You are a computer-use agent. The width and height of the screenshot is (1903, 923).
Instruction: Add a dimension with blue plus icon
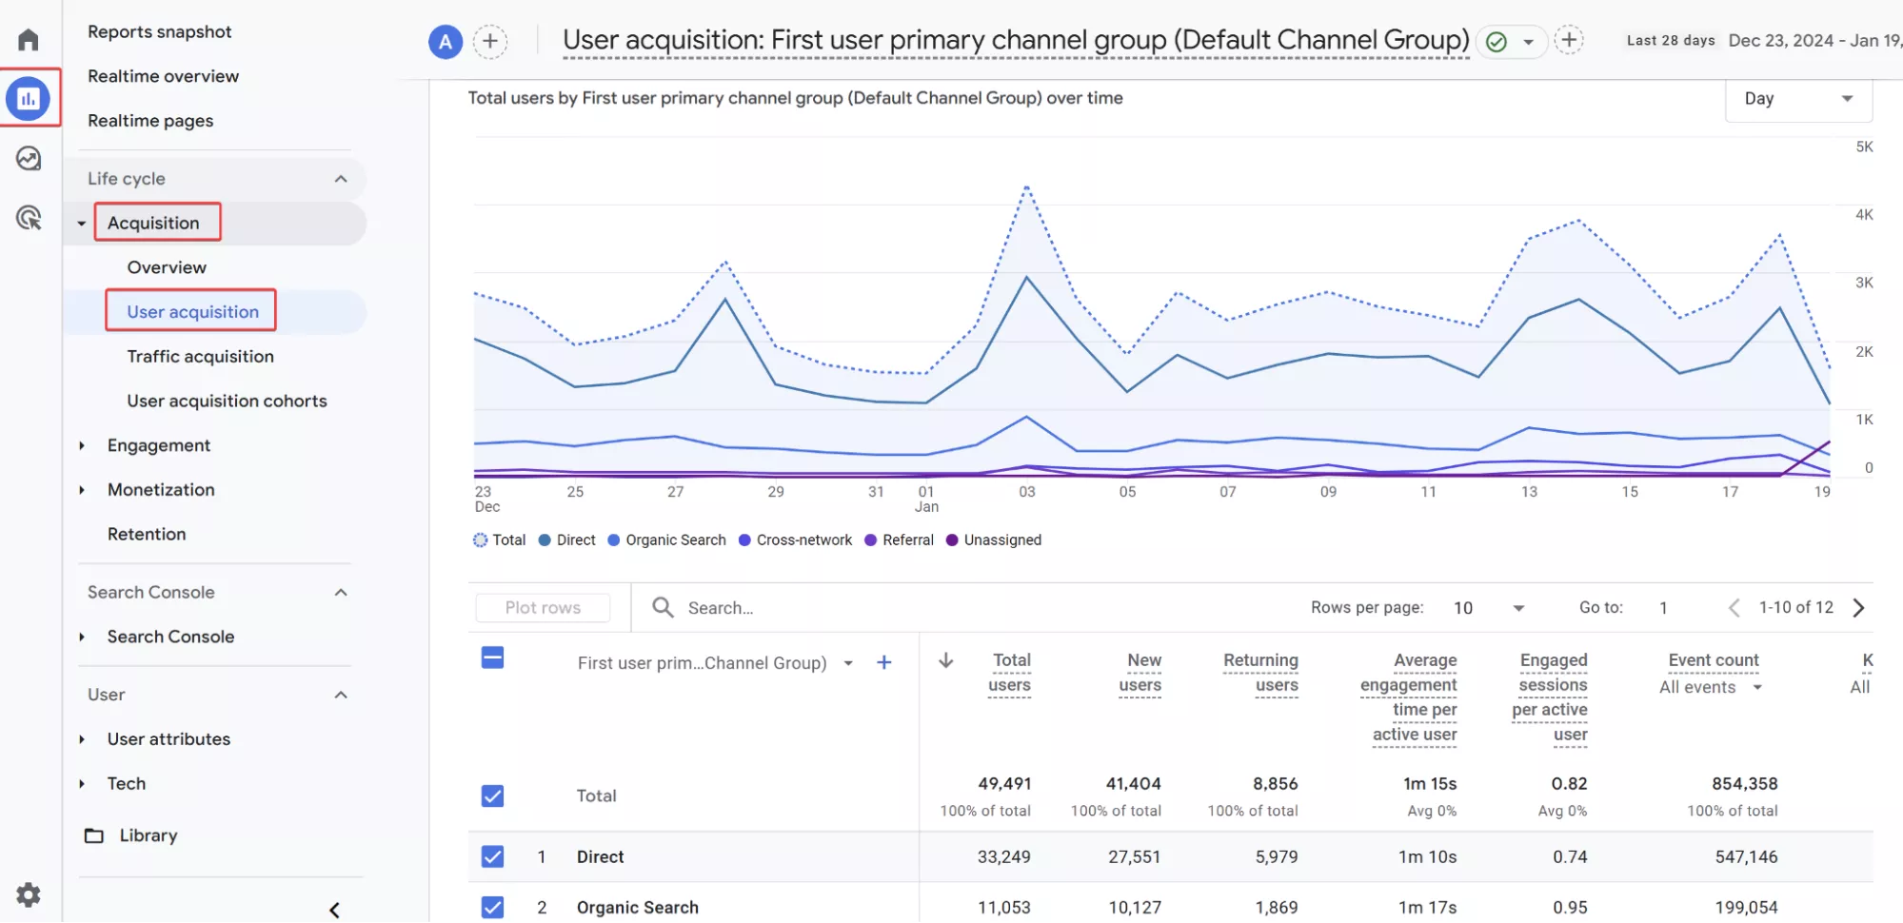(x=884, y=662)
